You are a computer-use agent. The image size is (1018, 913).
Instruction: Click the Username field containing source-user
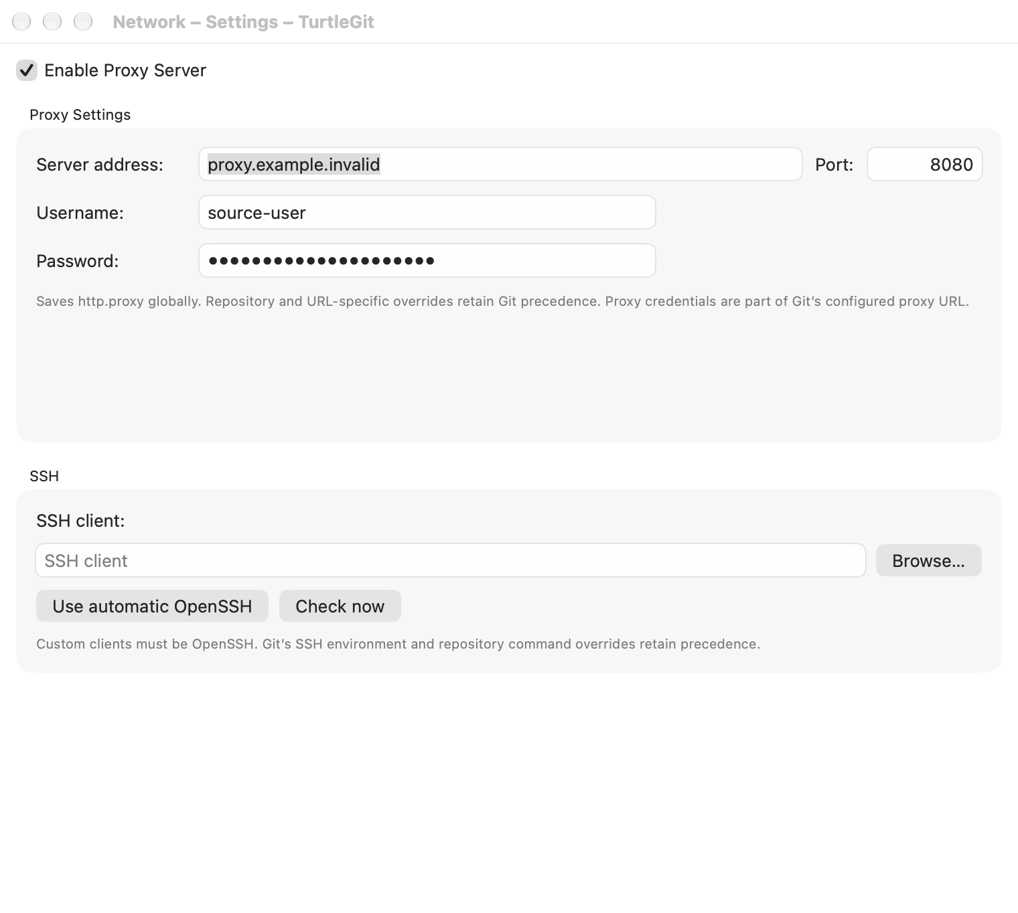427,212
